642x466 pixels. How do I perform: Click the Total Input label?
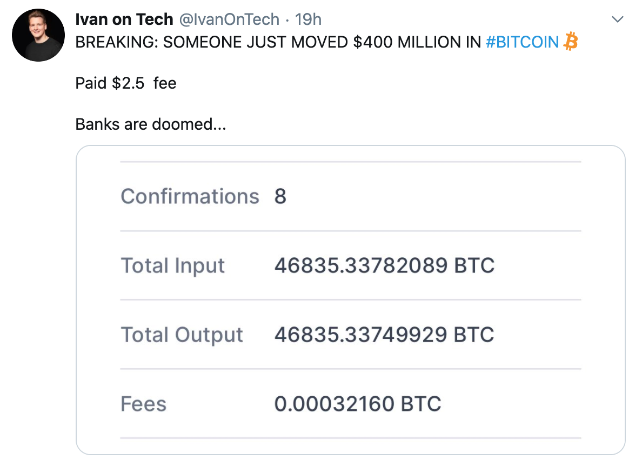pos(172,265)
